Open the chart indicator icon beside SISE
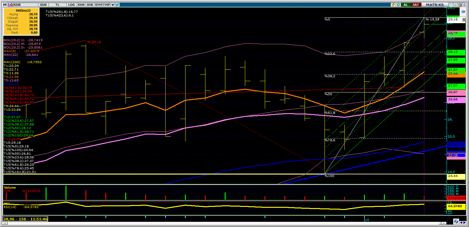 pyautogui.click(x=10, y=5)
